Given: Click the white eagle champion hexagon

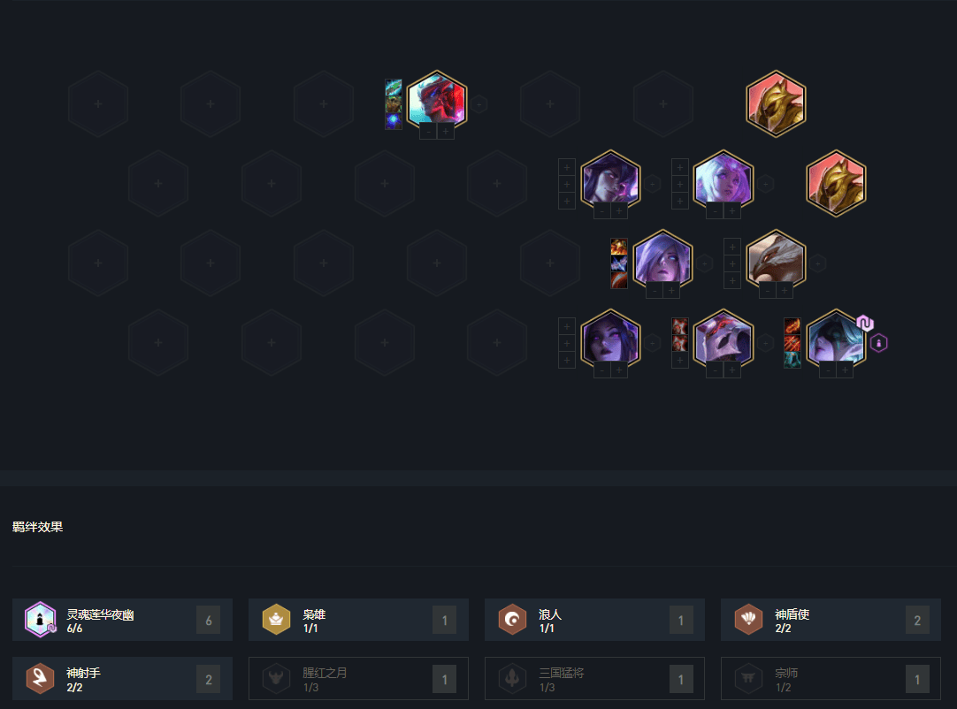Looking at the screenshot, I should pyautogui.click(x=776, y=261).
